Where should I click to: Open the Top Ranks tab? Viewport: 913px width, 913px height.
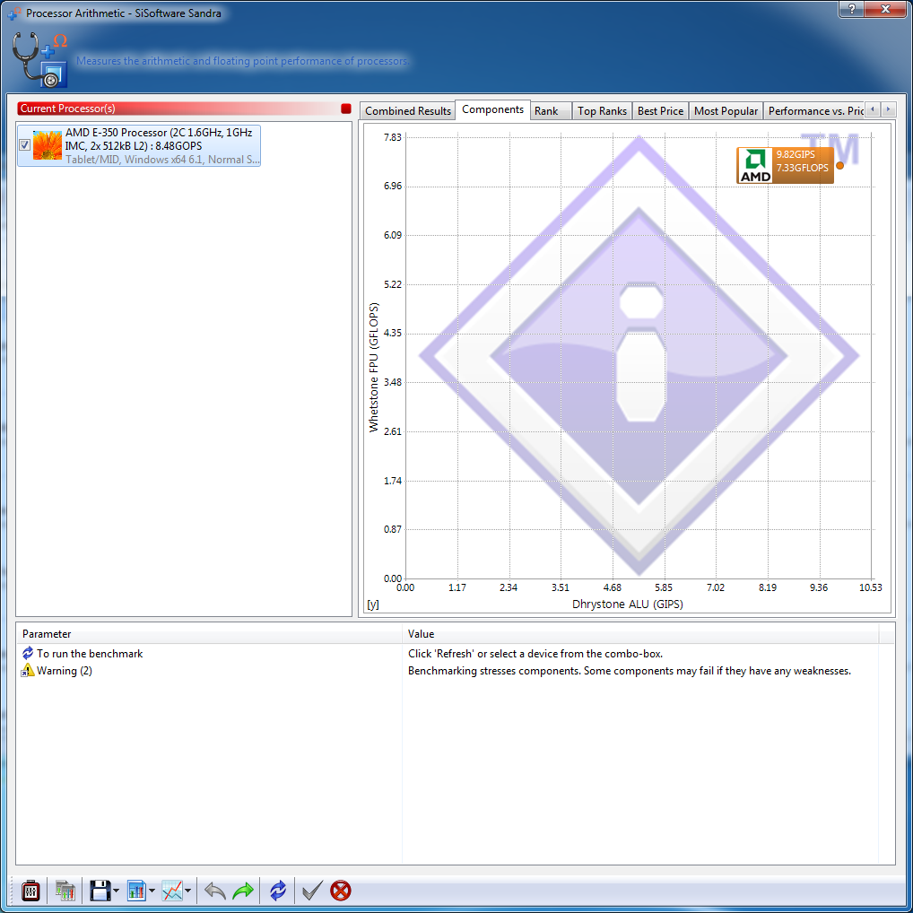[602, 111]
